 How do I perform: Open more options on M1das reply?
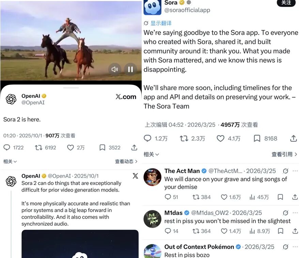pyautogui.click(x=295, y=213)
